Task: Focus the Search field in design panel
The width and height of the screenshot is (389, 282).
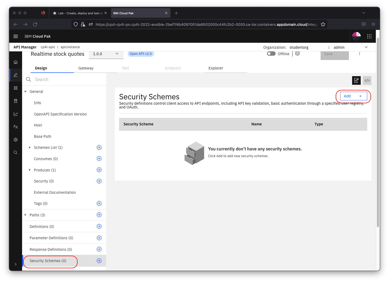Action: [x=64, y=79]
